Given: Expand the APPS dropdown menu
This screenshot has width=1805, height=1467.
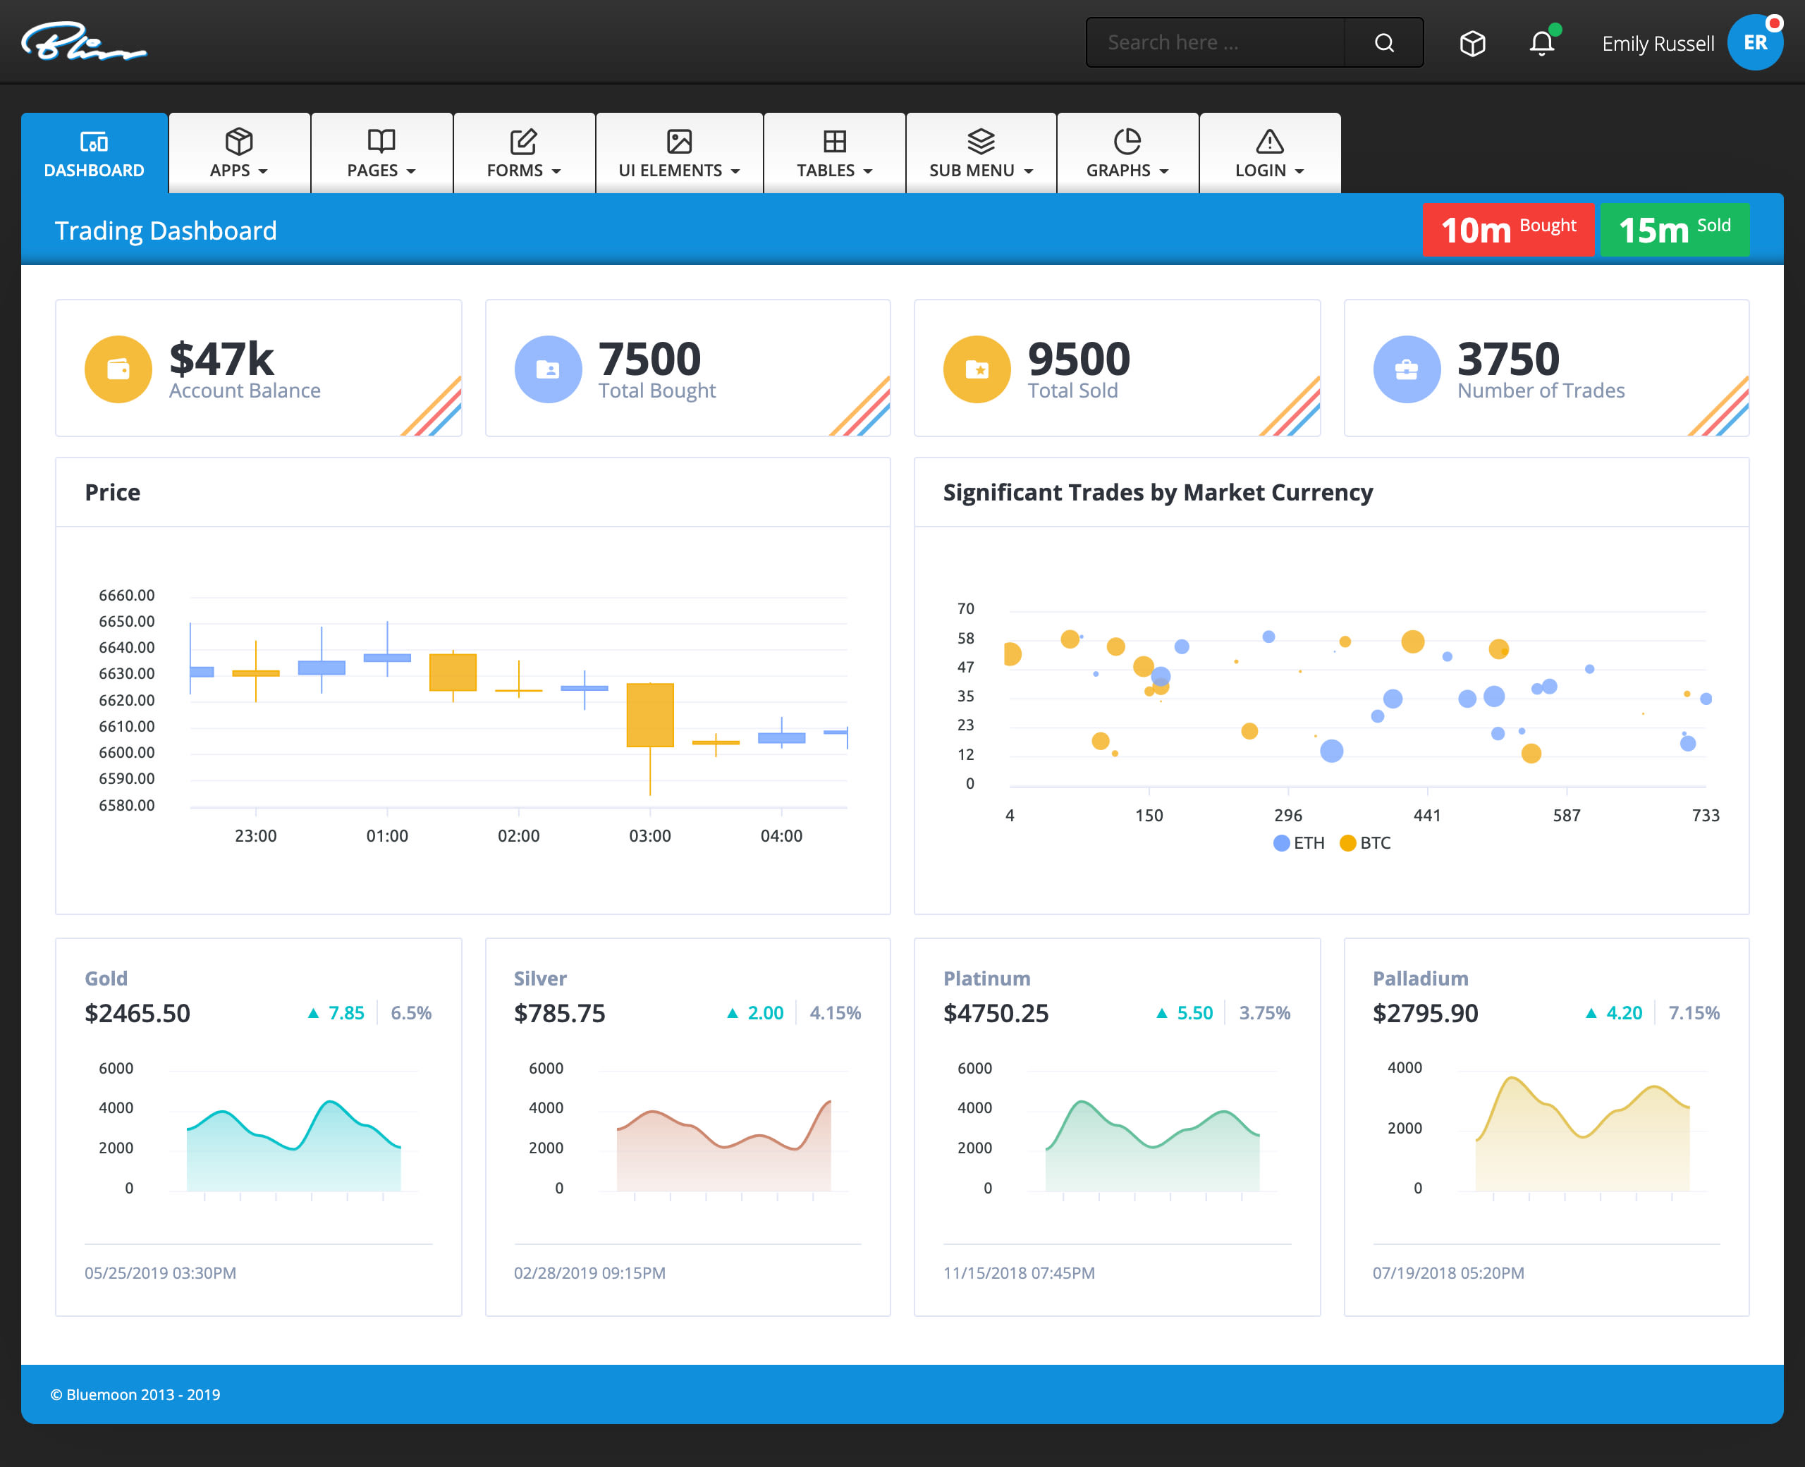Looking at the screenshot, I should (x=238, y=170).
